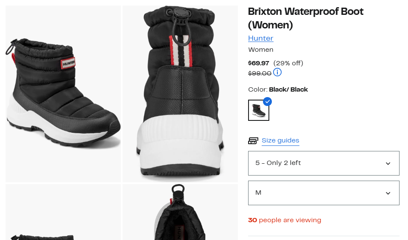Open the Size guides link
This screenshot has height=240, width=408.
(280, 140)
